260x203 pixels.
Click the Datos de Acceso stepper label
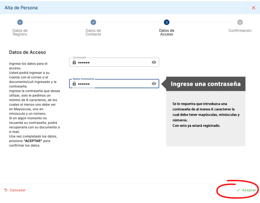166,32
